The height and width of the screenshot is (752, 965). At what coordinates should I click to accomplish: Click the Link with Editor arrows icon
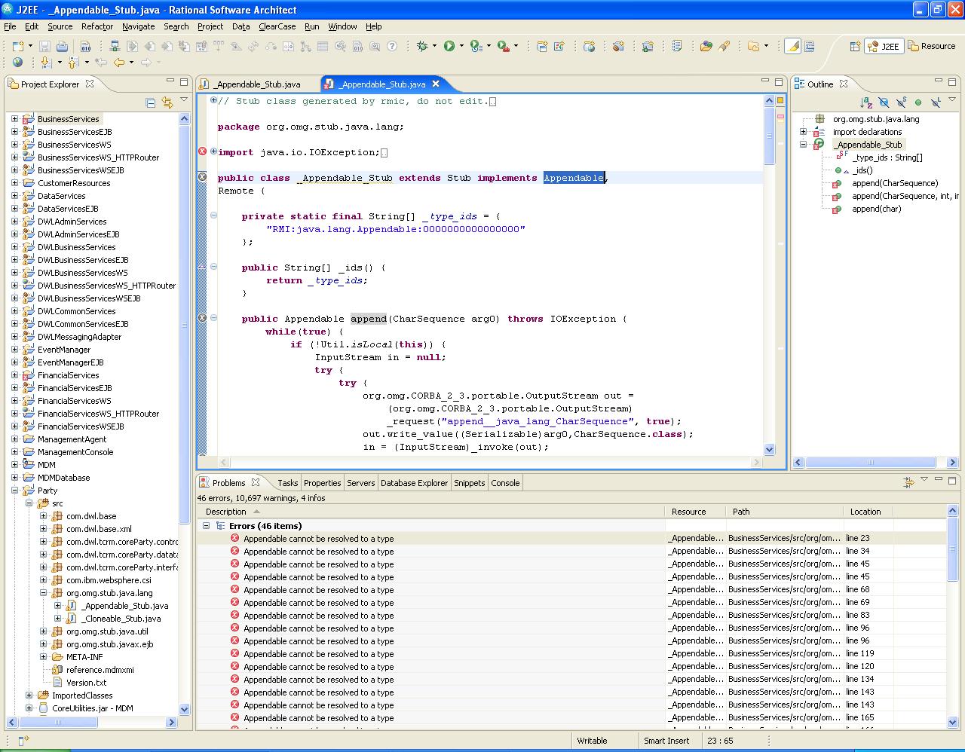click(167, 102)
